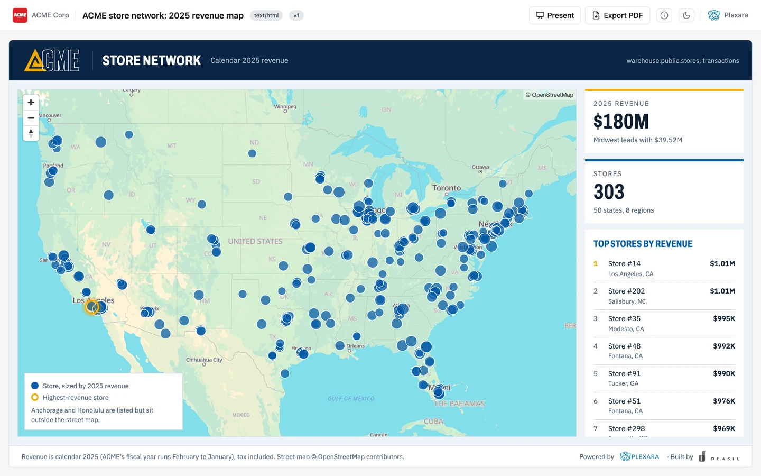This screenshot has width=761, height=476.
Task: Click the $180M revenue figure
Action: click(621, 122)
